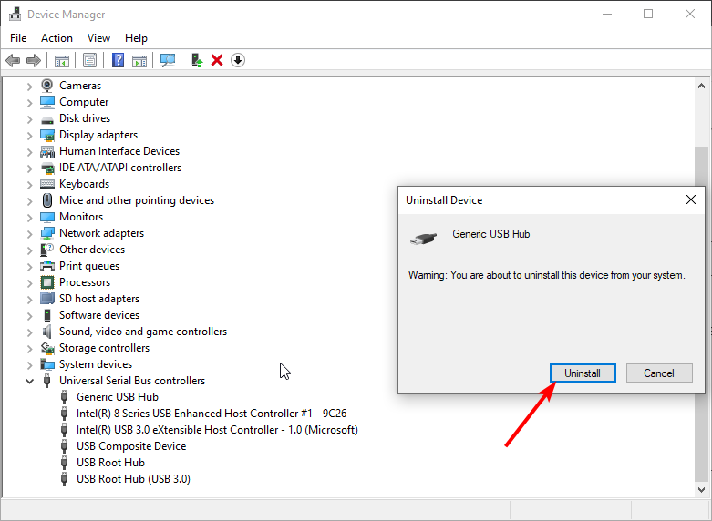Click the Network adapters icon
This screenshot has width=712, height=521.
[47, 233]
